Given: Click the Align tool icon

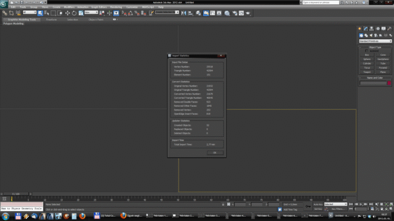Looking at the screenshot, I should pyautogui.click(x=190, y=13).
